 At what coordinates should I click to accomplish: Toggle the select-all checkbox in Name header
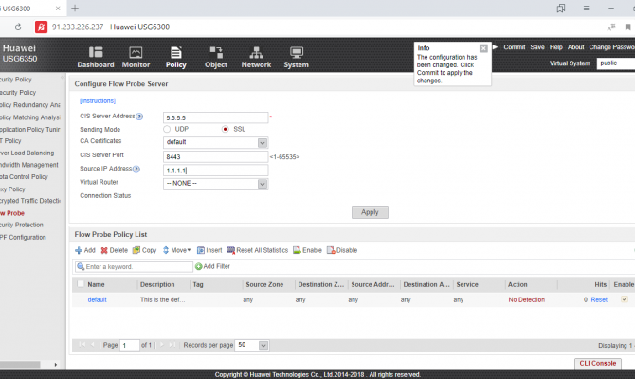81,284
